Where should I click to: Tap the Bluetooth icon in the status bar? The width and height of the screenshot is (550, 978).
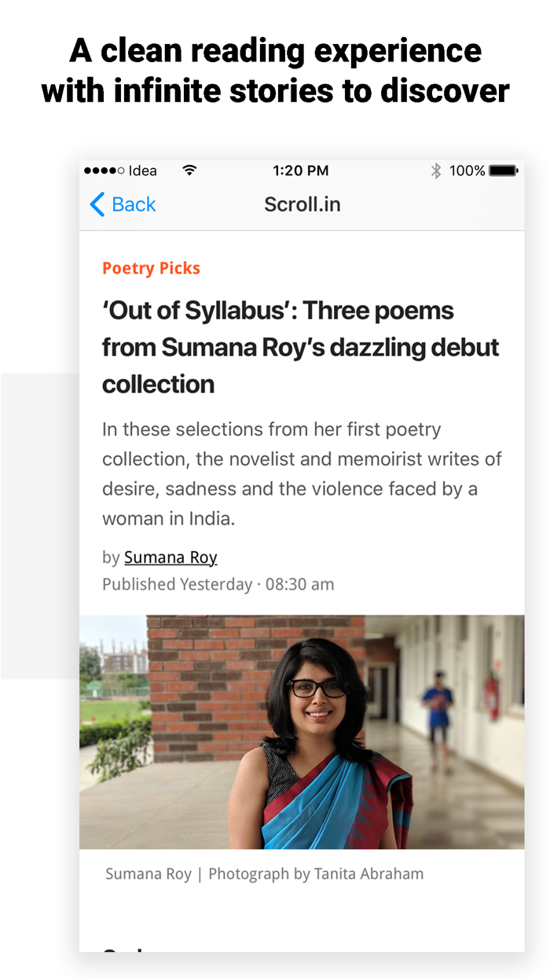click(x=437, y=170)
